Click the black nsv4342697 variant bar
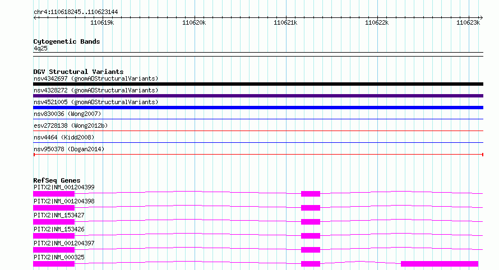 (x=258, y=84)
